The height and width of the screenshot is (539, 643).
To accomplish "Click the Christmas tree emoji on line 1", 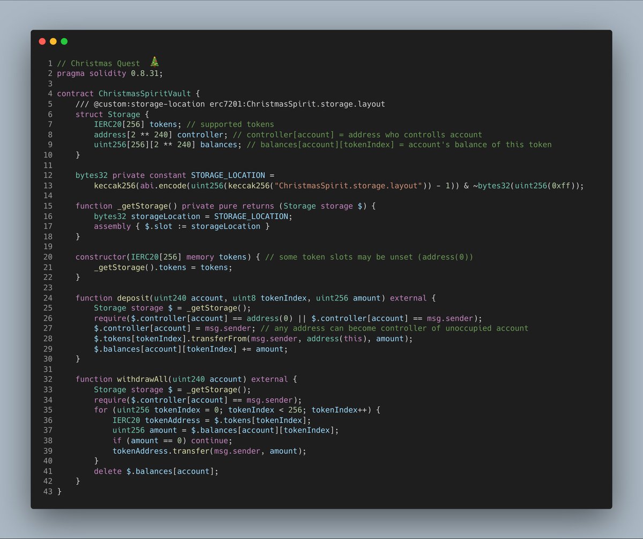I will coord(154,62).
